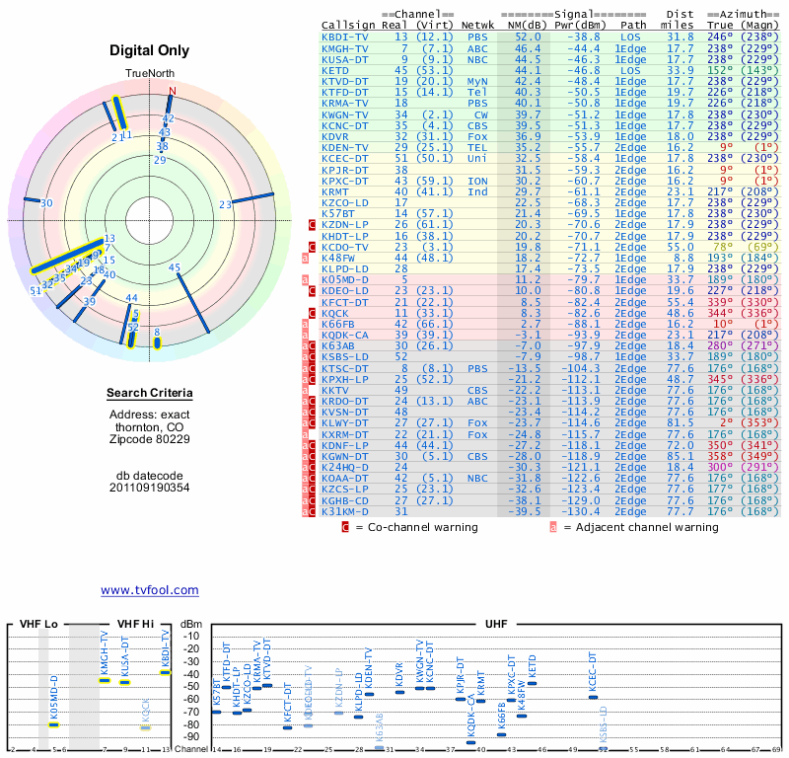Click the adjacent channel warning icon beside K05MD-D
This screenshot has height=758, width=789.
(305, 279)
